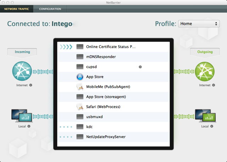Click the usbmuxd process icon
This screenshot has width=227, height=162.
80,117
